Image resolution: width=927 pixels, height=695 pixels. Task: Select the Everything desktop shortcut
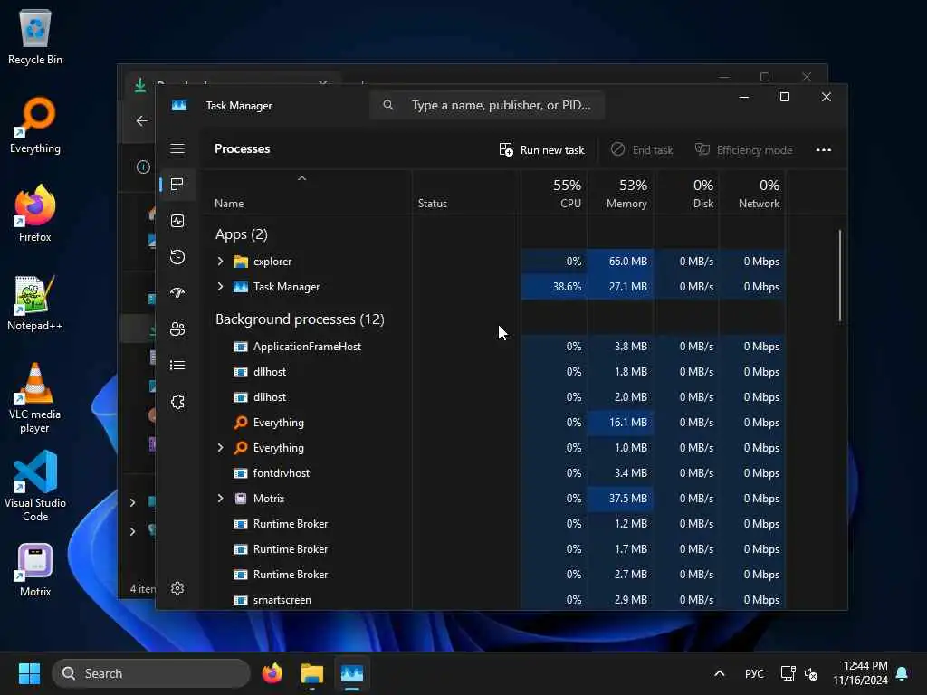click(35, 125)
